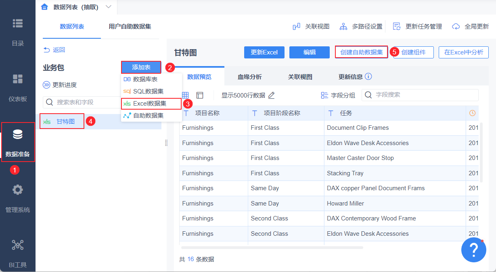The width and height of the screenshot is (496, 272).
Task: Click the 在Excel中分析 button
Action: pos(464,52)
